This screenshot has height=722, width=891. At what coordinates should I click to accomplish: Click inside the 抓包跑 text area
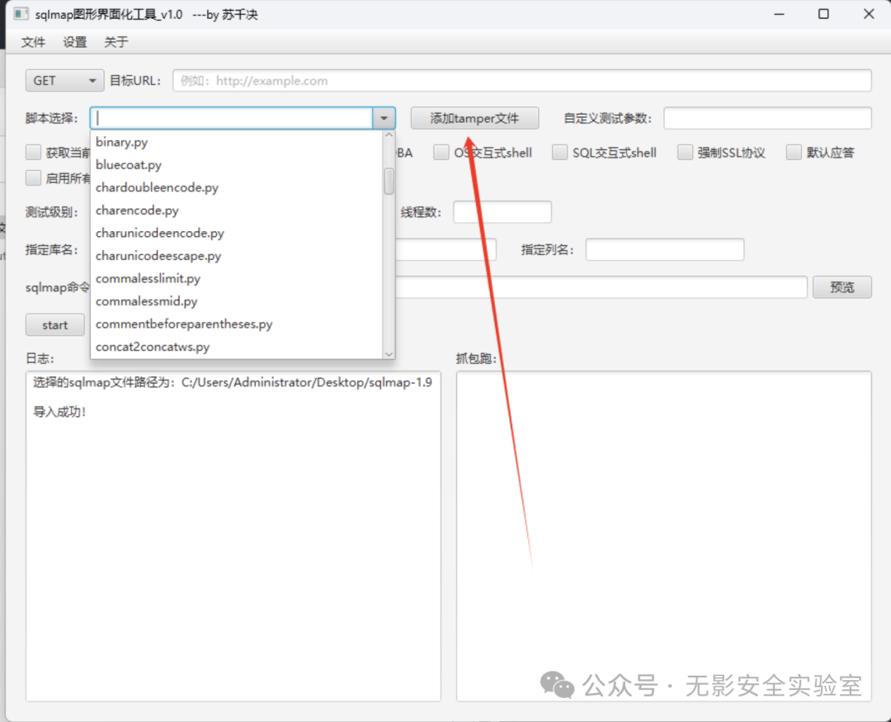(663, 536)
